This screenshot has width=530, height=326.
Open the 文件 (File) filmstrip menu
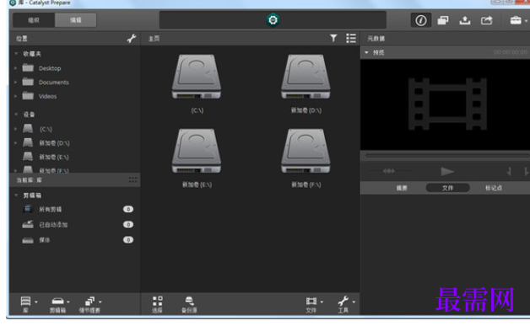(314, 304)
